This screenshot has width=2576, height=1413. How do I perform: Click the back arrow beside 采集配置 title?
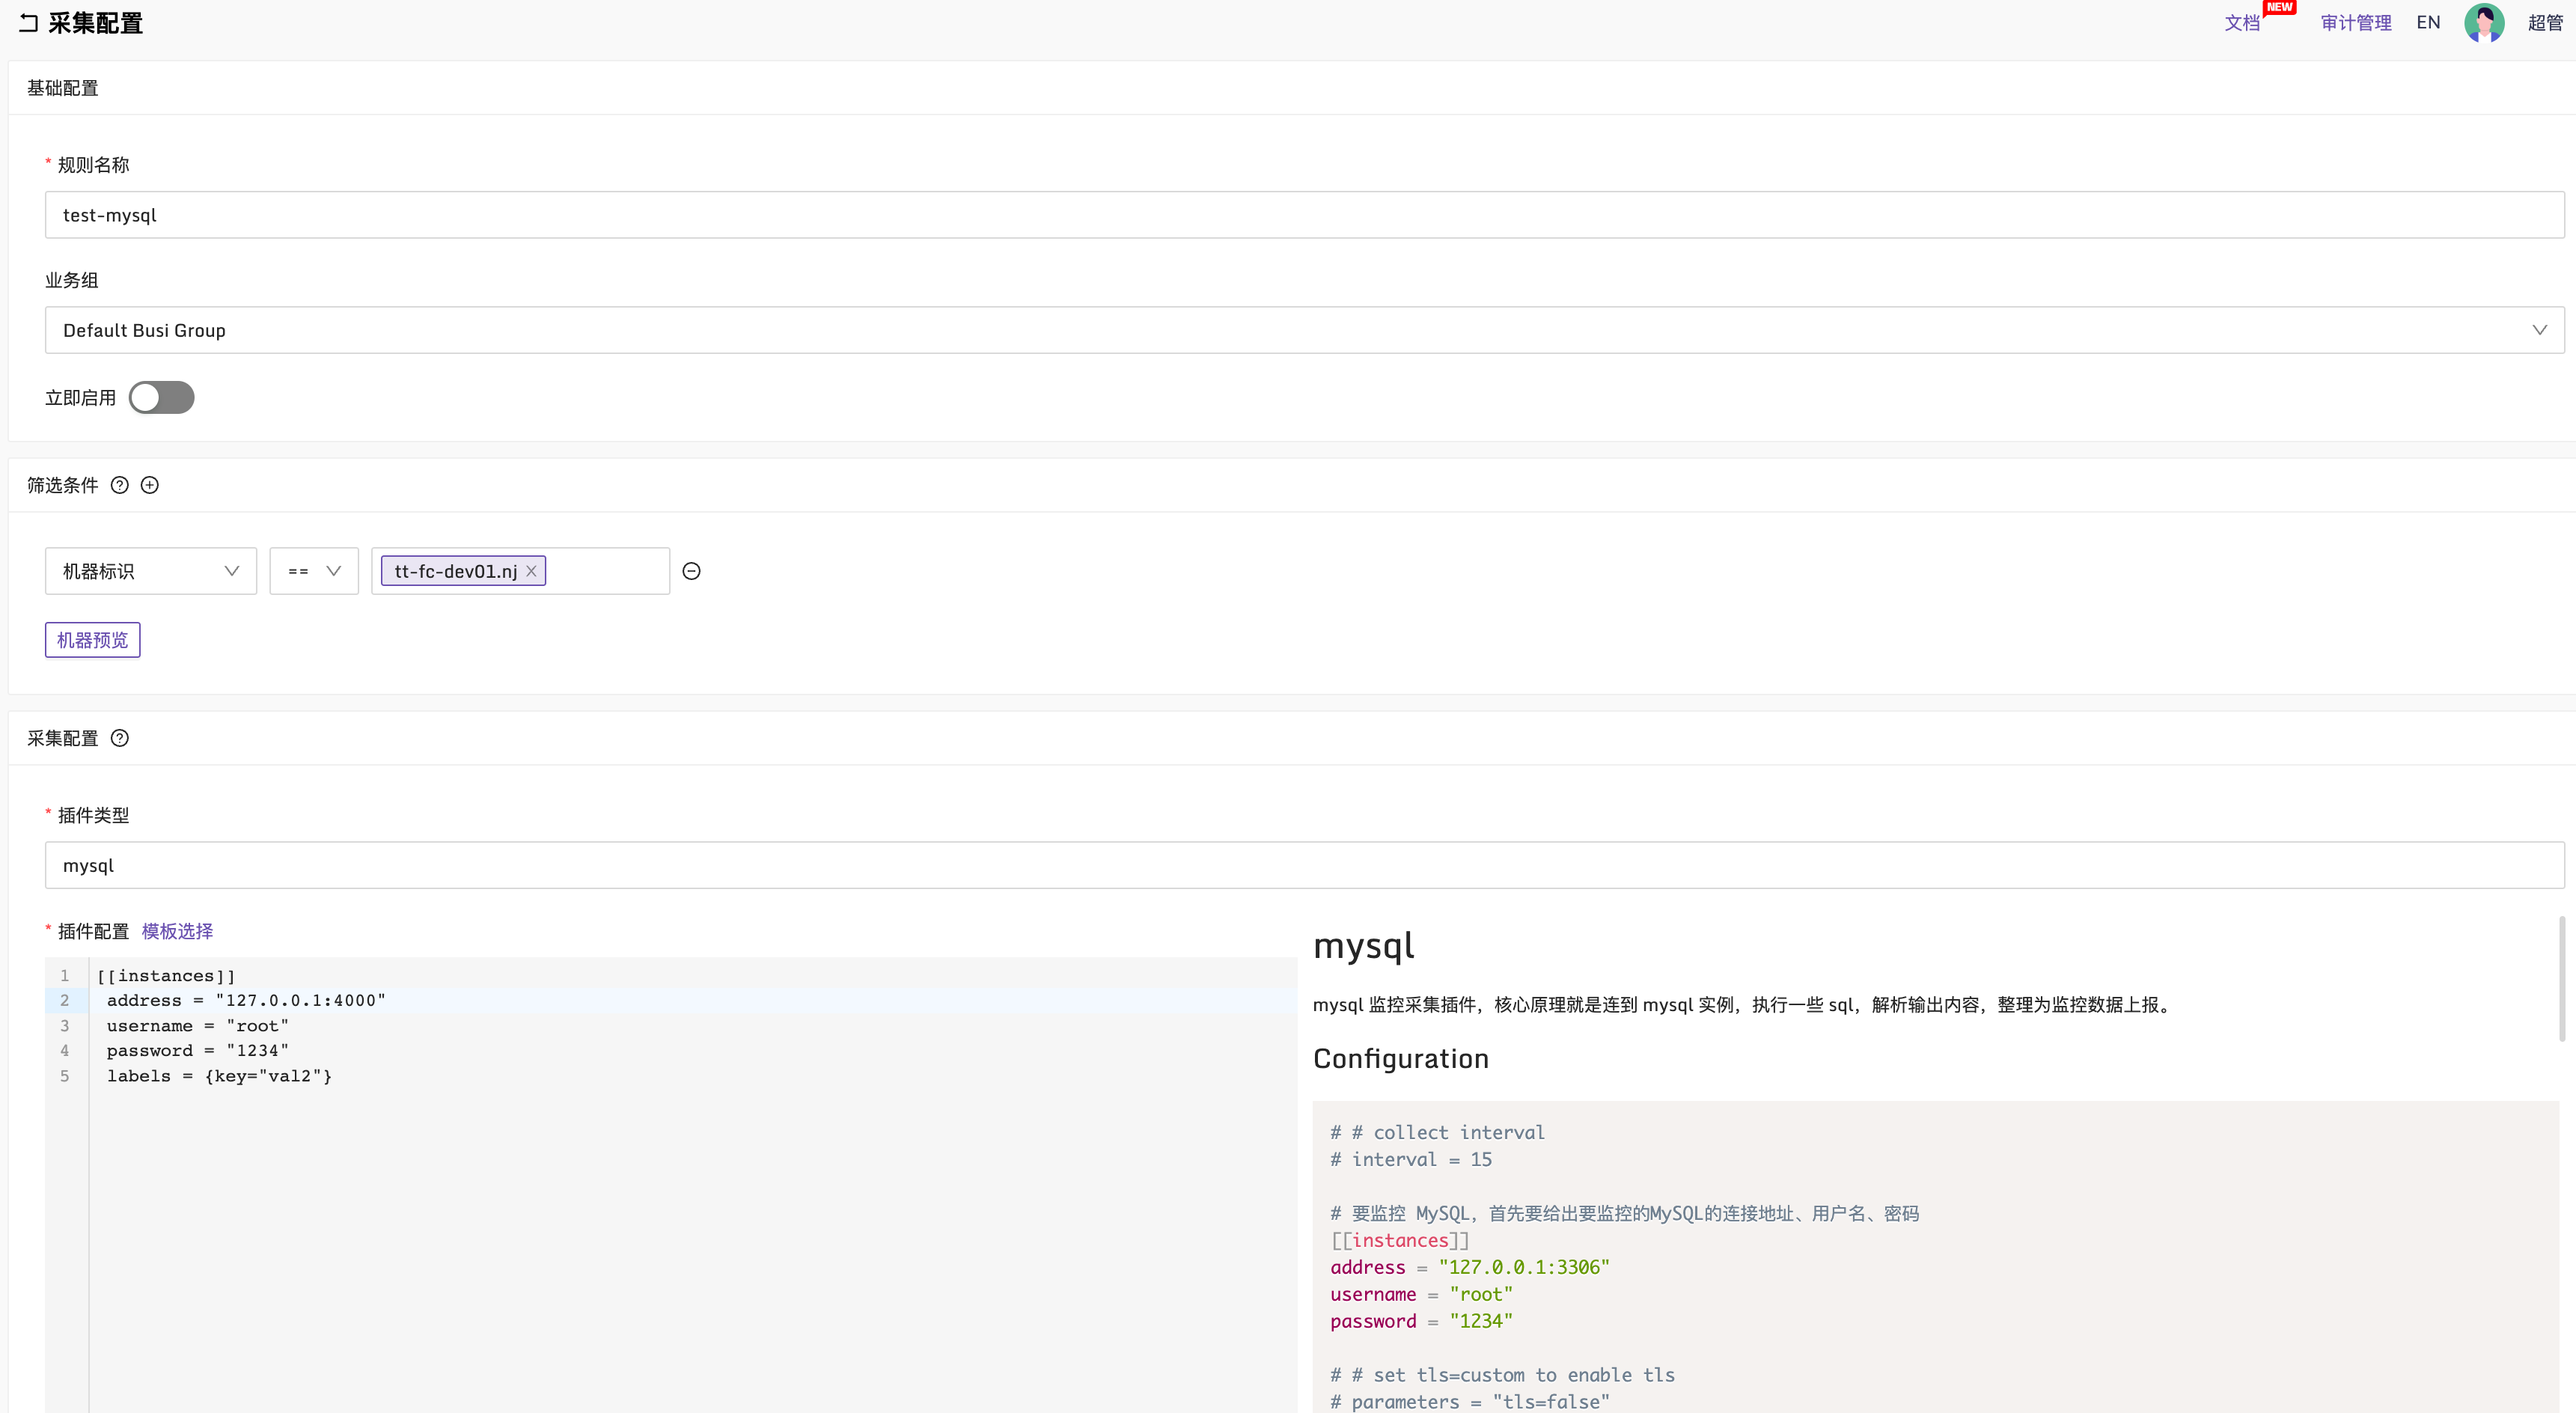28,23
